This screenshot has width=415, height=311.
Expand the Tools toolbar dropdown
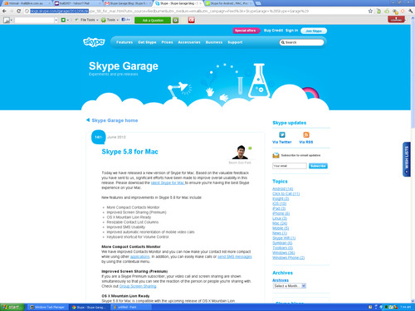[110, 20]
